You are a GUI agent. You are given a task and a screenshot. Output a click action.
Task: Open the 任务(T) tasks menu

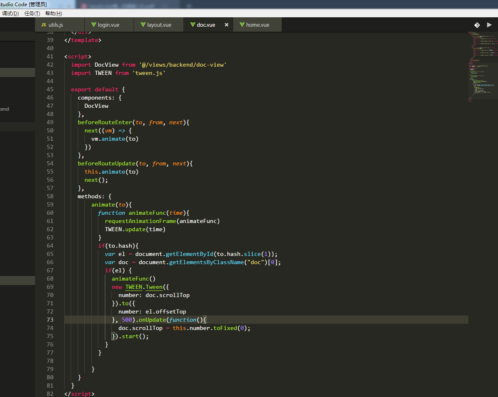point(32,14)
